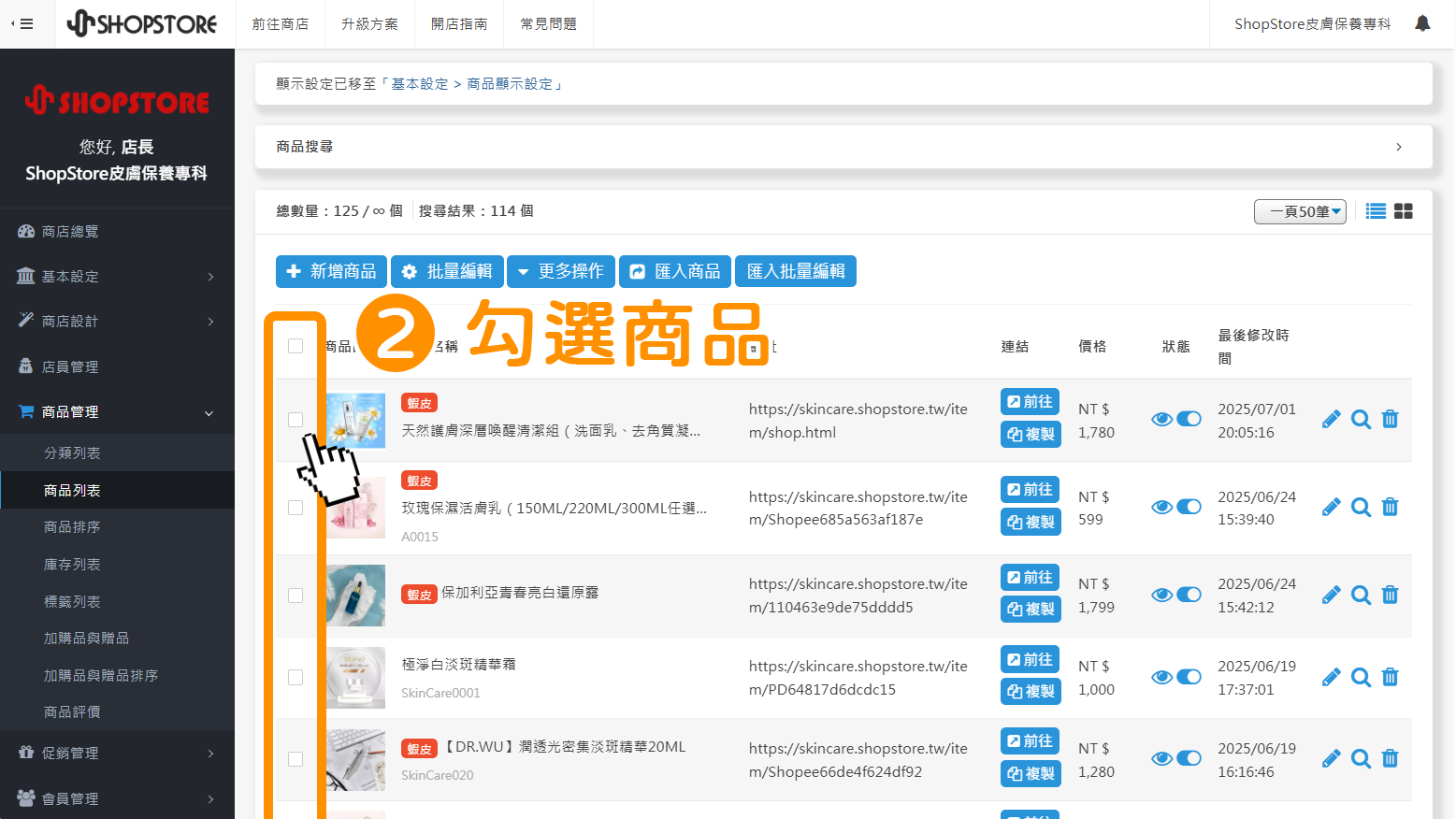This screenshot has width=1456, height=819.
Task: Delete 保加利亞青春亮白還原露 with trash icon
Action: click(x=1391, y=595)
